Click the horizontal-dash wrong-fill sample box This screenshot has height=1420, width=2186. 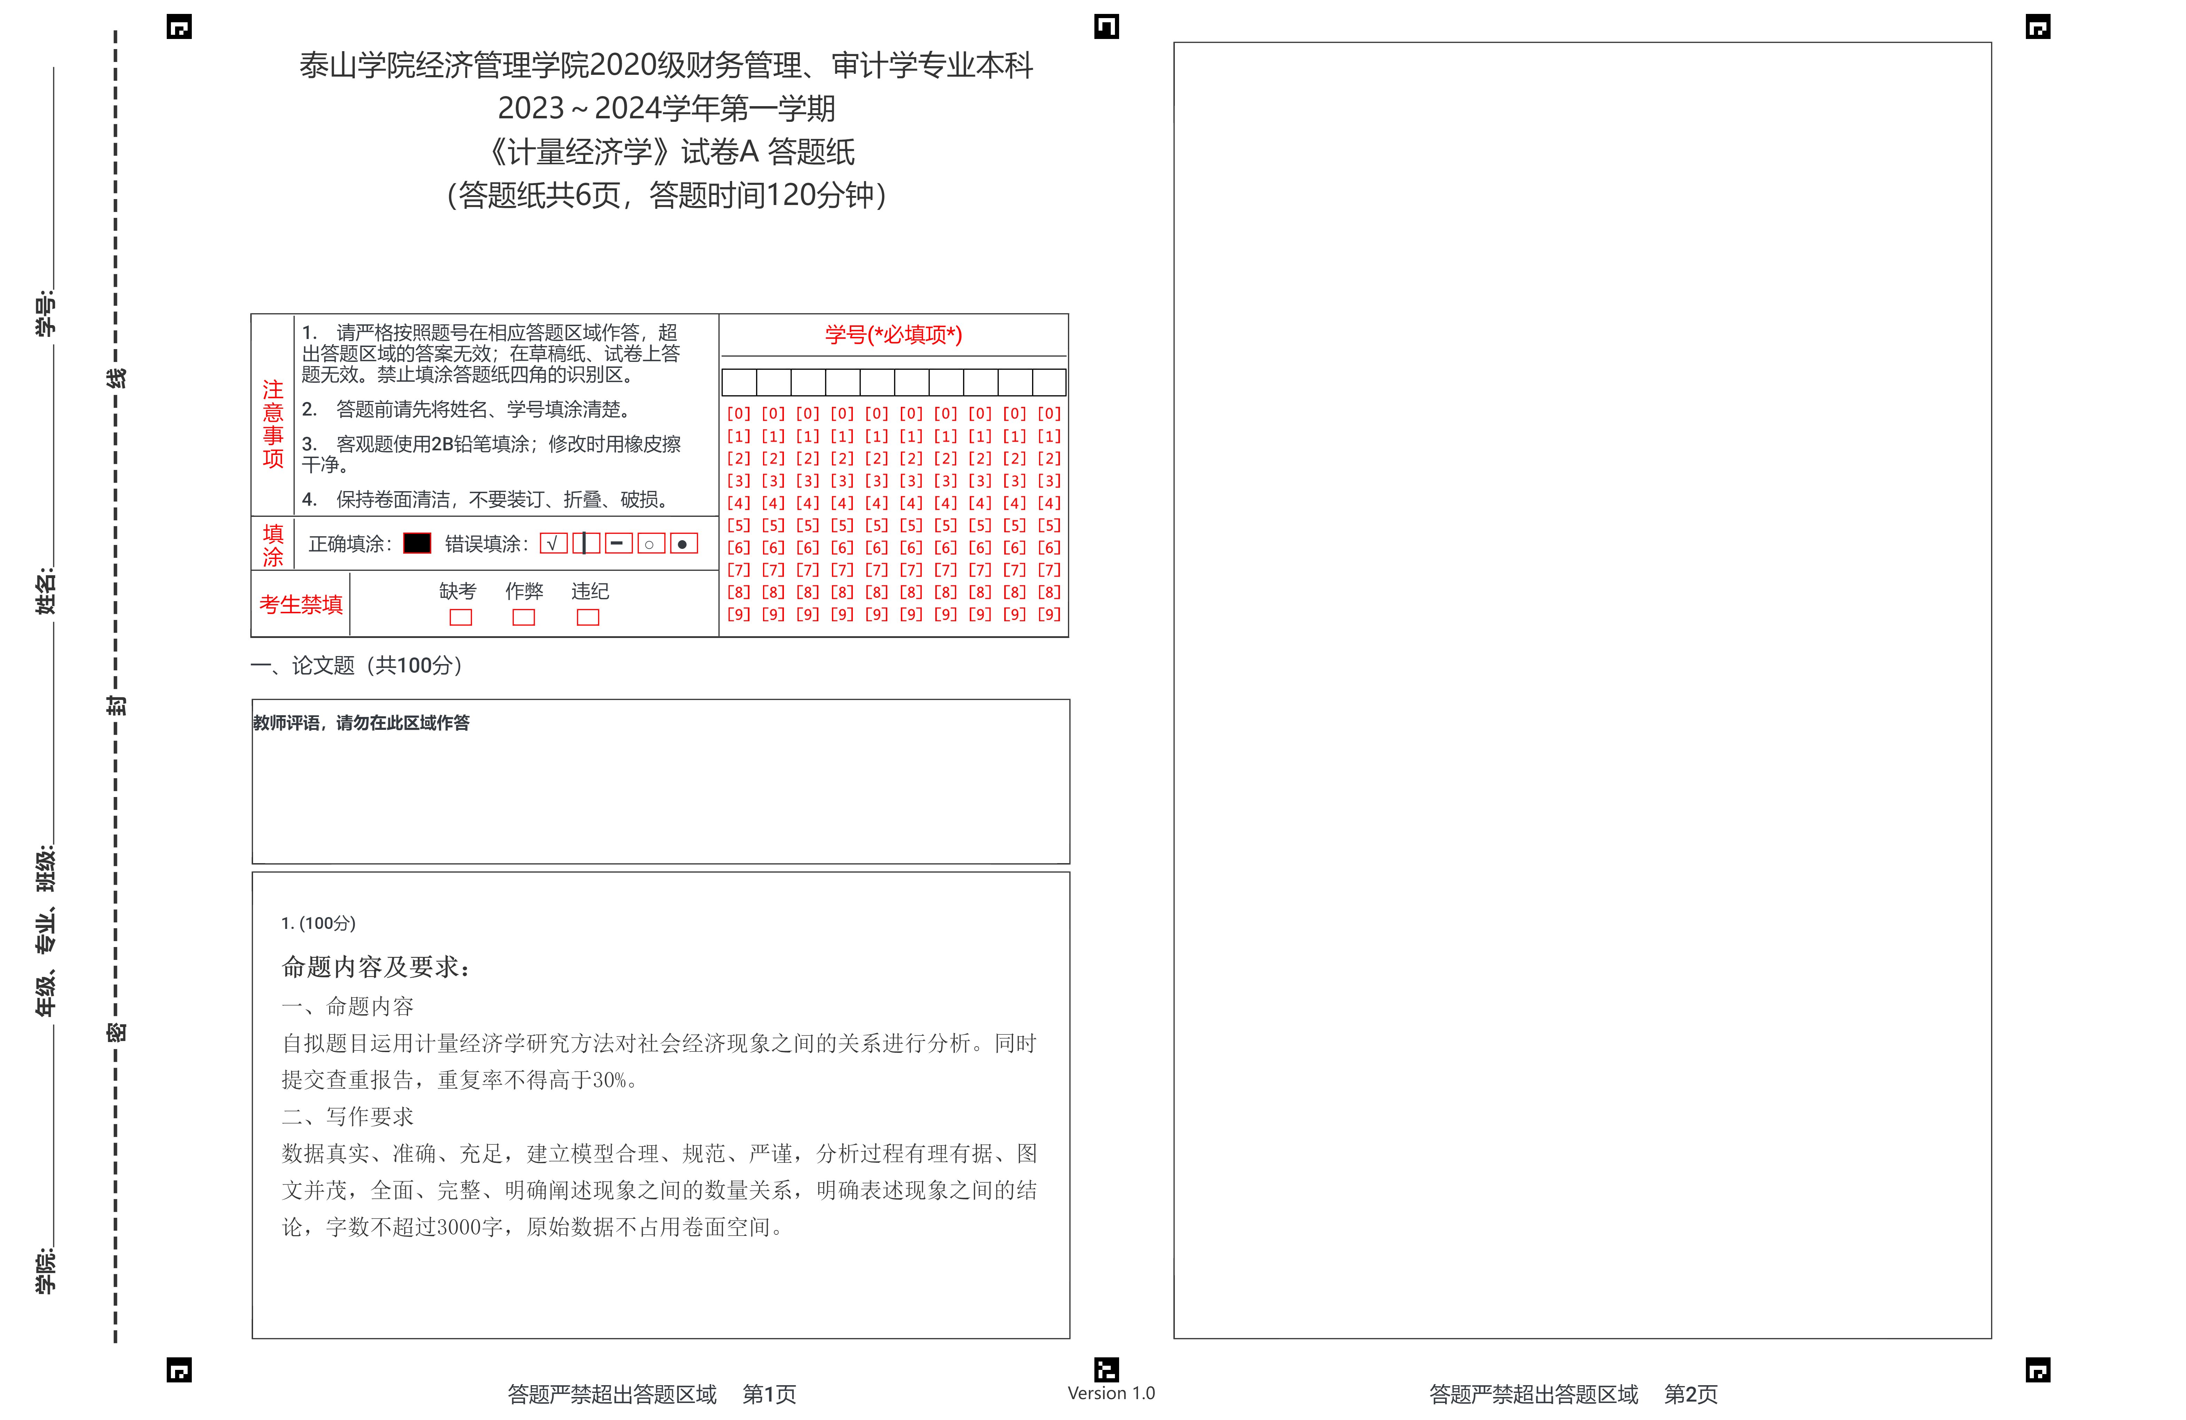coord(618,544)
